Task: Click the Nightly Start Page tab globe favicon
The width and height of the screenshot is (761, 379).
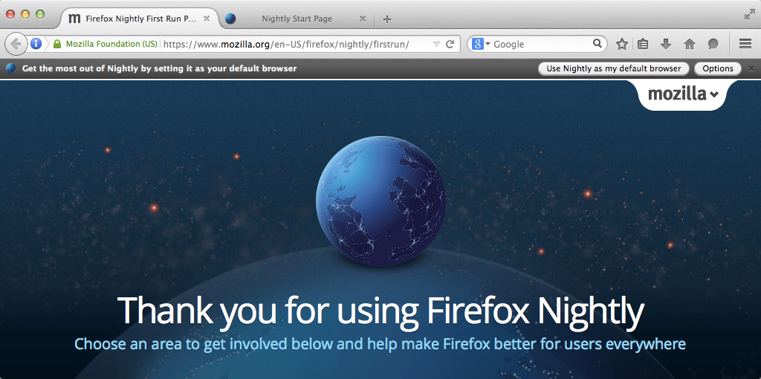Action: pos(230,19)
